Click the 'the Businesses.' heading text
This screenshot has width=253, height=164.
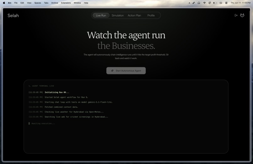(126, 46)
